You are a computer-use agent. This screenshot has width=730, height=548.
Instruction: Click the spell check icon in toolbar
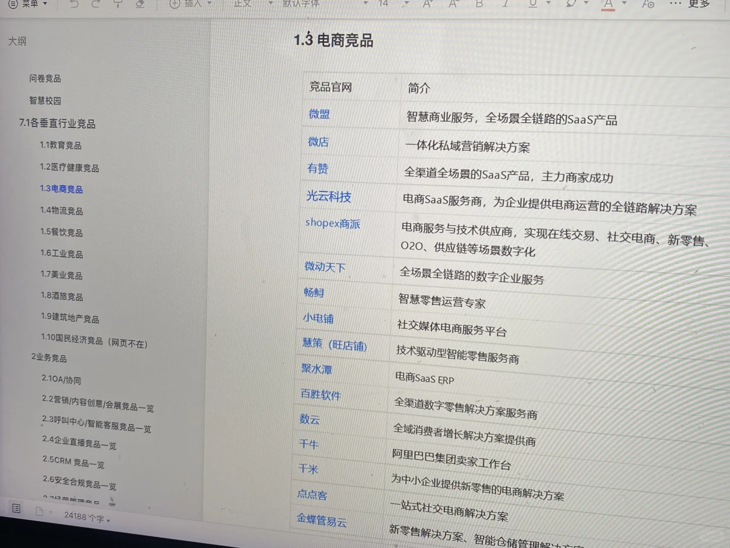647,4
